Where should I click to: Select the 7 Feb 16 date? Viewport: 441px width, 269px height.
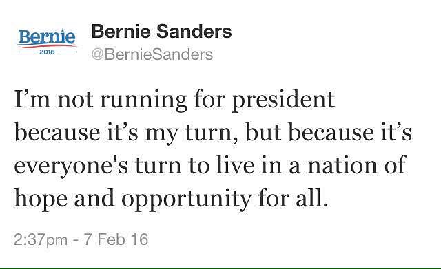(116, 239)
